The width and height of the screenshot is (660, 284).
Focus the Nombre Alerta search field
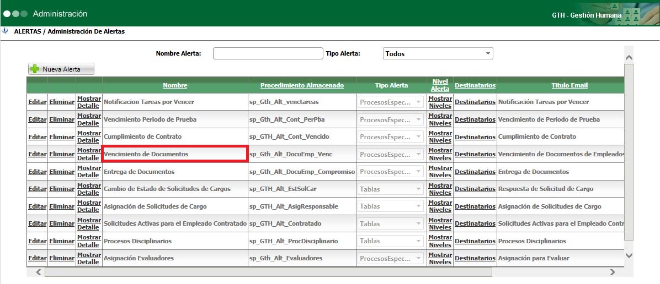268,53
